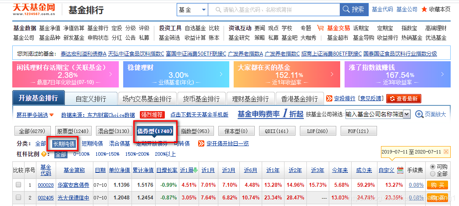
Task: Click the shopping cart icon beside 基金交易
Action: [x=320, y=28]
